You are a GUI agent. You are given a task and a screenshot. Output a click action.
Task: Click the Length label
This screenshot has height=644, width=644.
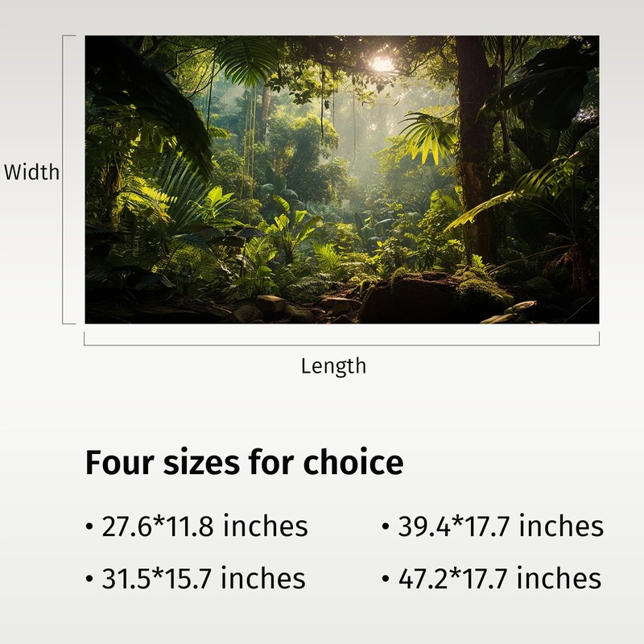click(x=333, y=366)
